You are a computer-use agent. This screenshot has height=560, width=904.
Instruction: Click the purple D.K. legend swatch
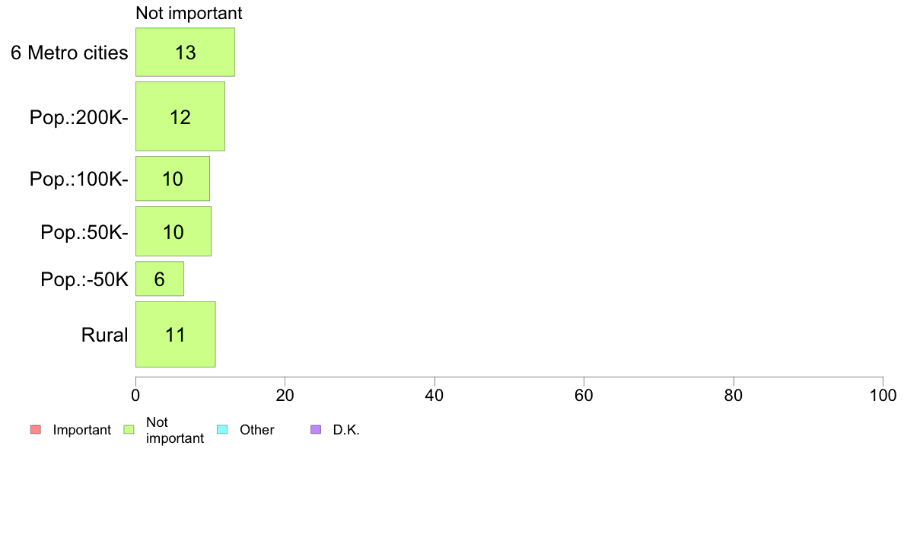point(316,430)
